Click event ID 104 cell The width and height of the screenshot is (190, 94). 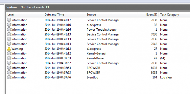155,78
